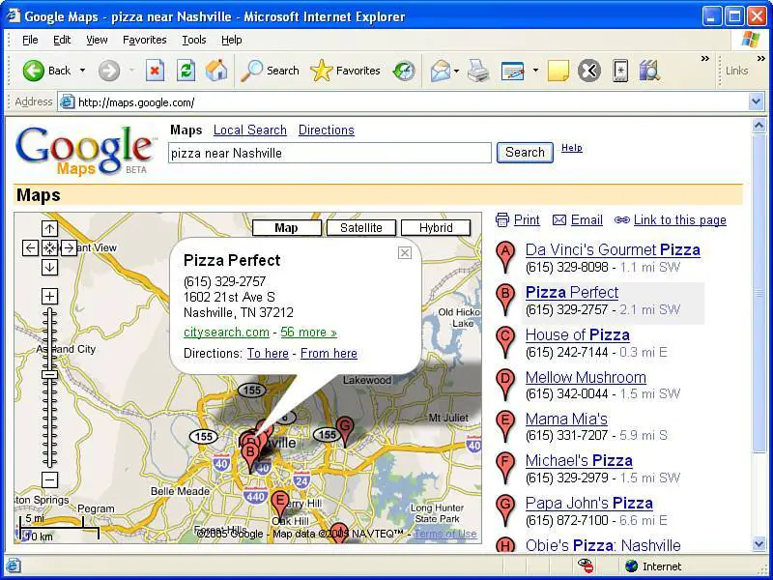Click the map's center-on-result button
This screenshot has height=580, width=773.
click(49, 247)
